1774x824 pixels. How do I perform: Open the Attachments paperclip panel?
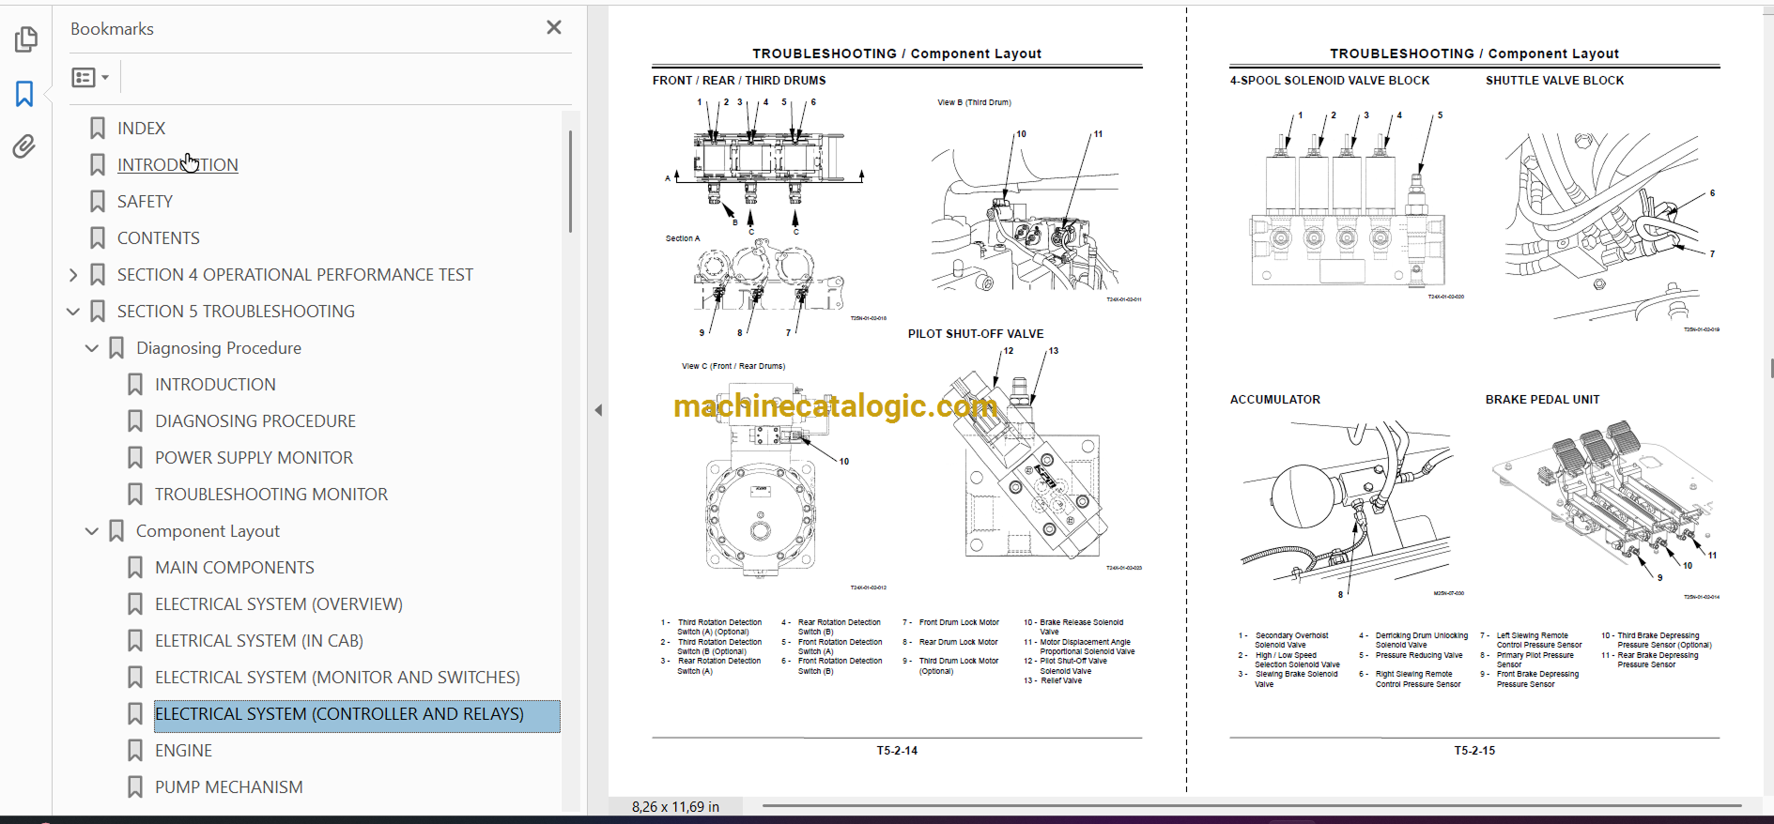click(24, 146)
